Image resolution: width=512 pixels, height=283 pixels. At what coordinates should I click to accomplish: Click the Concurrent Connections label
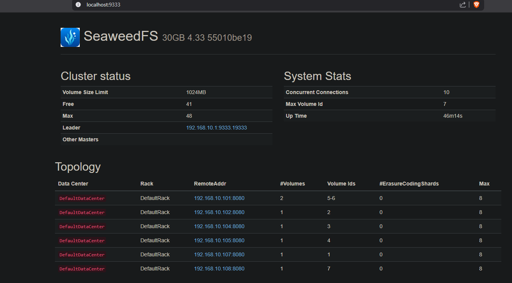point(317,92)
